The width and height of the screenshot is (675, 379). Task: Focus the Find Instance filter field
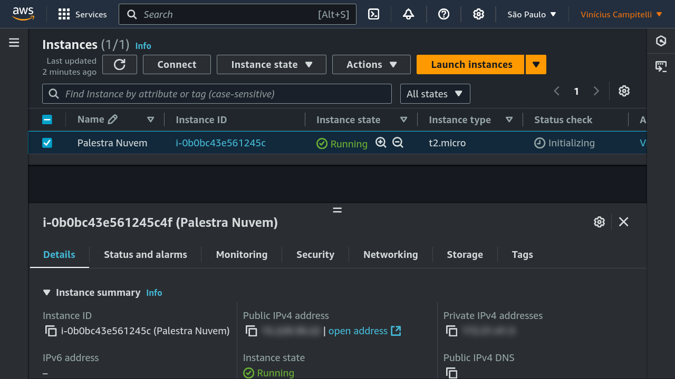pyautogui.click(x=217, y=94)
